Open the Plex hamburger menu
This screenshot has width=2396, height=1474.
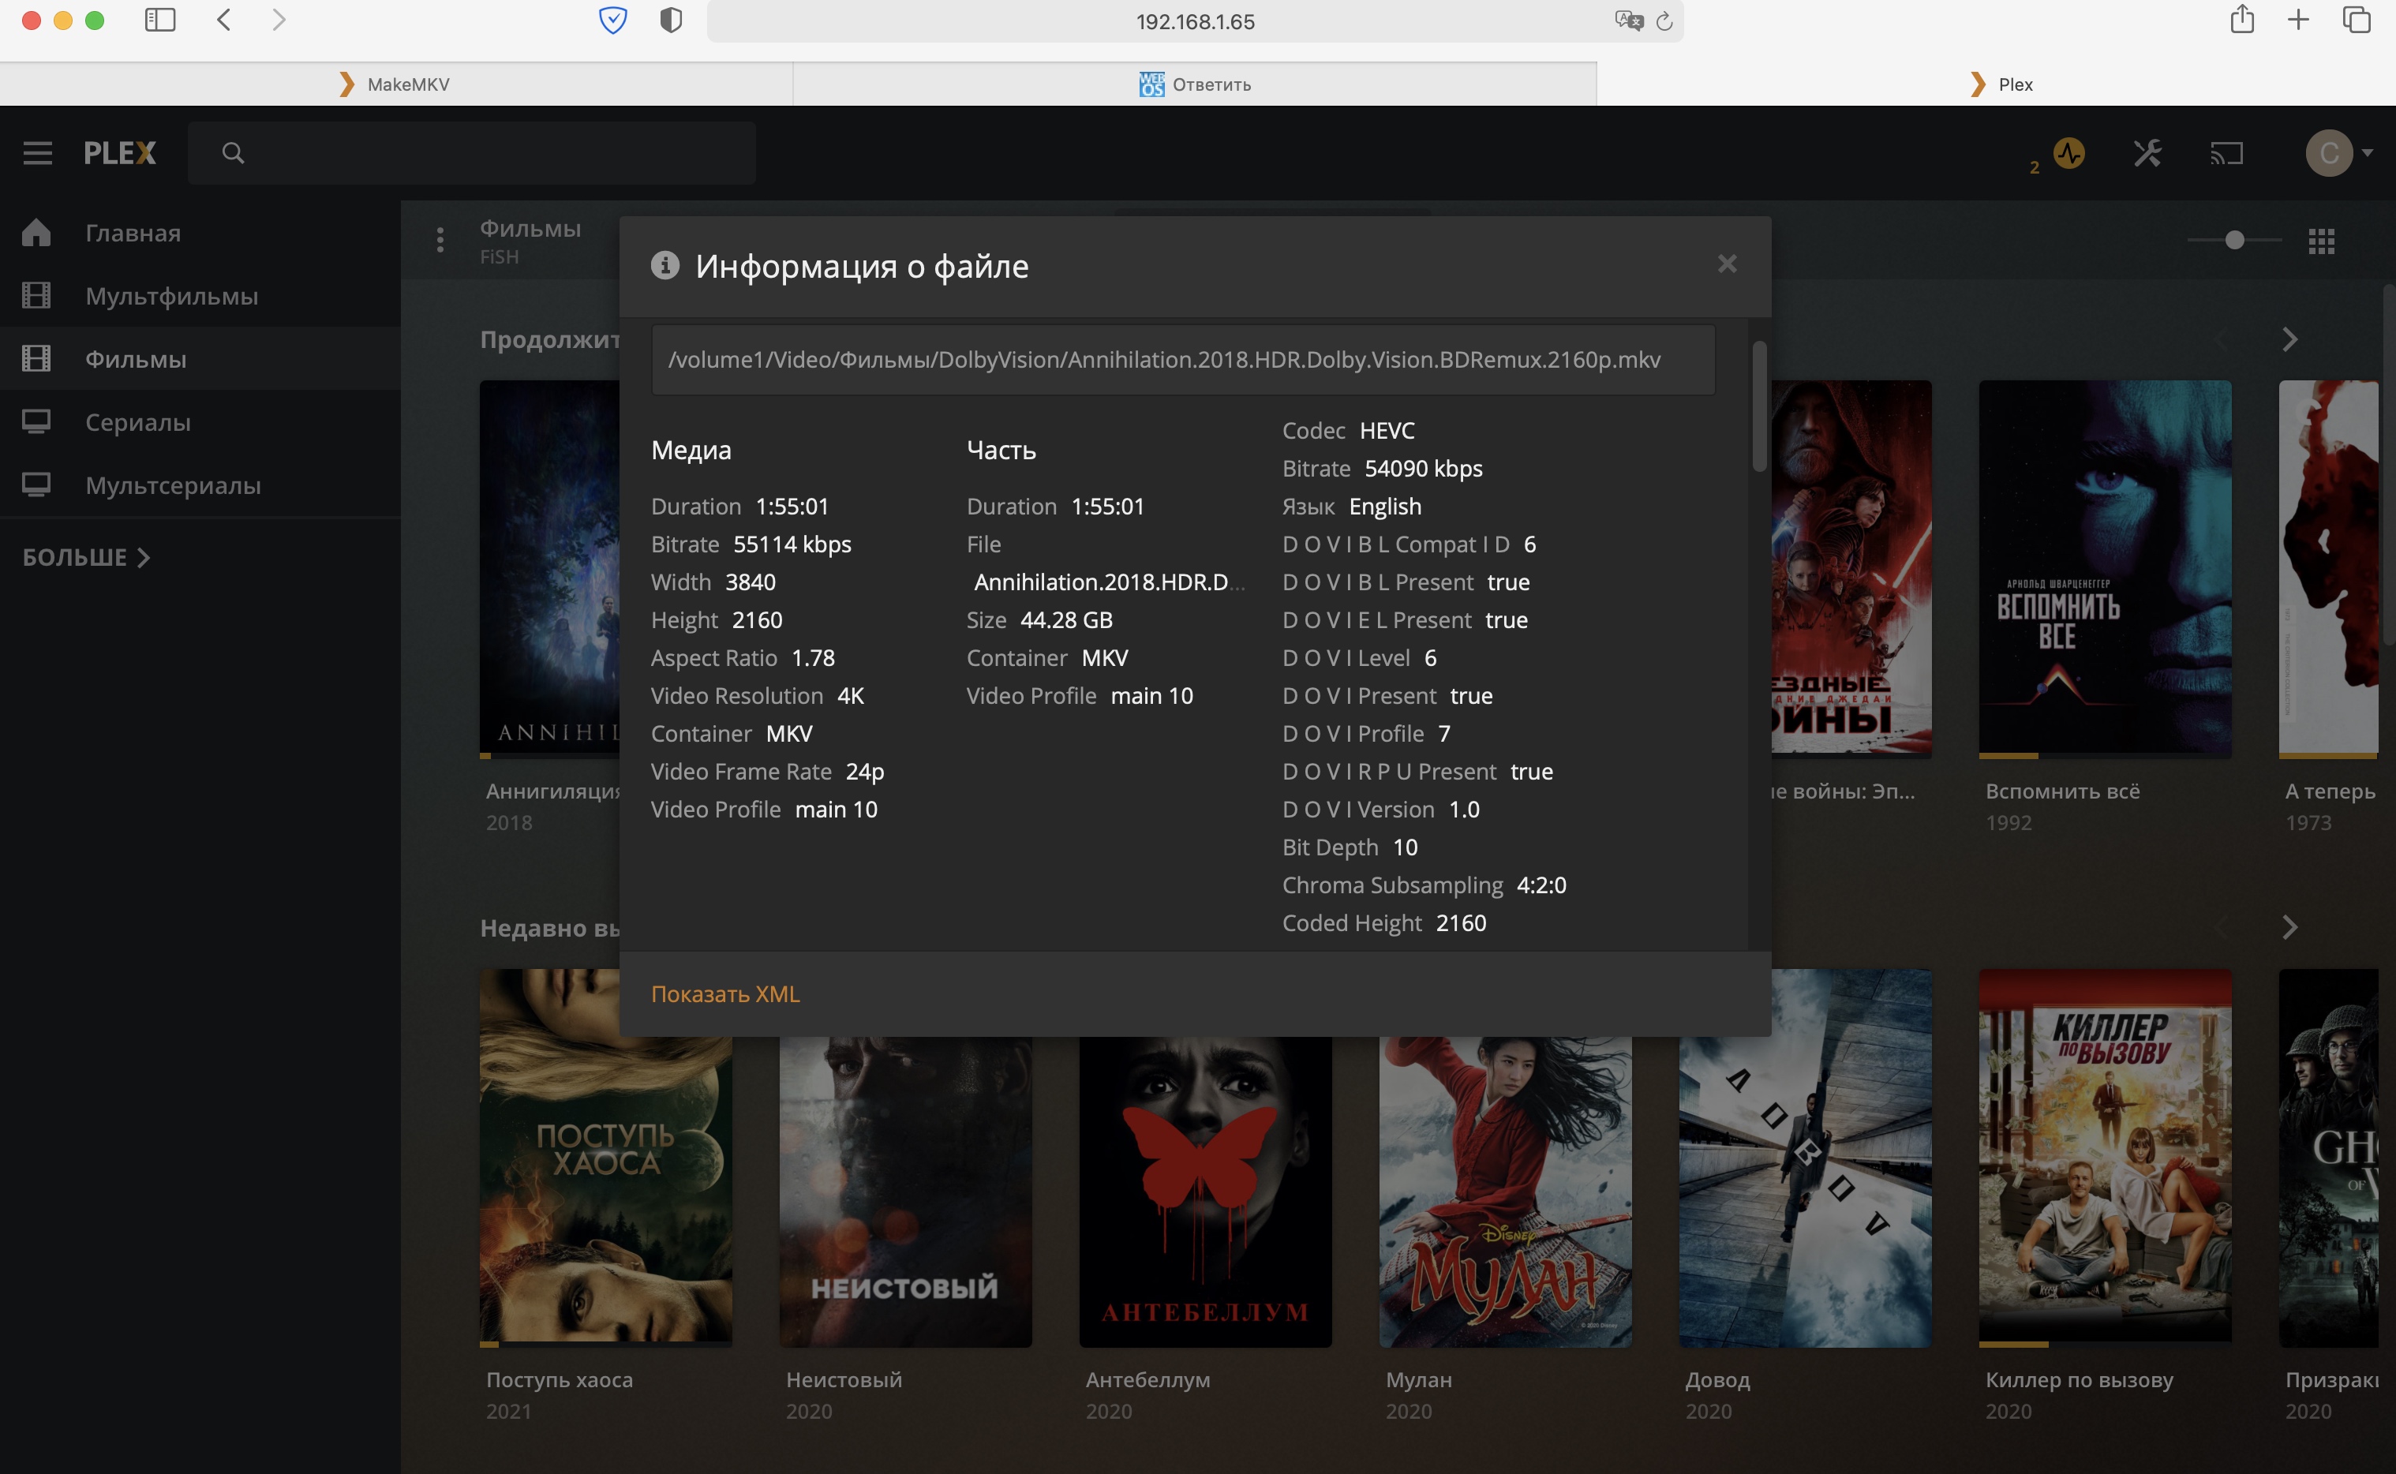click(x=37, y=153)
